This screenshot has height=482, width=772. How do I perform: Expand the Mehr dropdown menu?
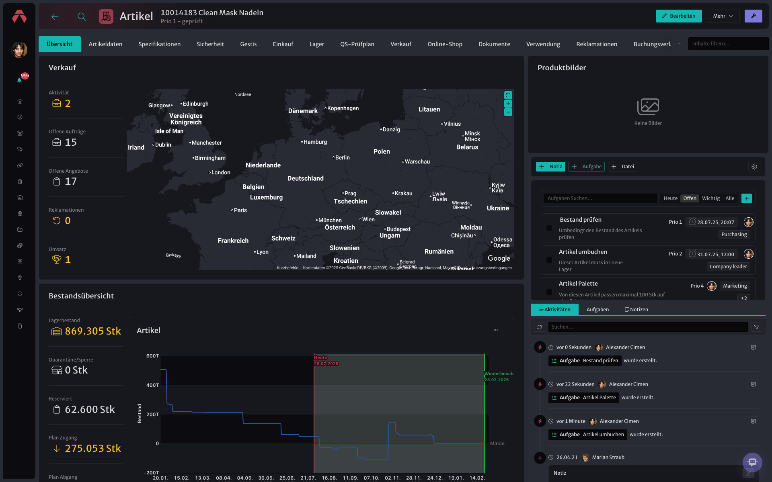pyautogui.click(x=723, y=16)
